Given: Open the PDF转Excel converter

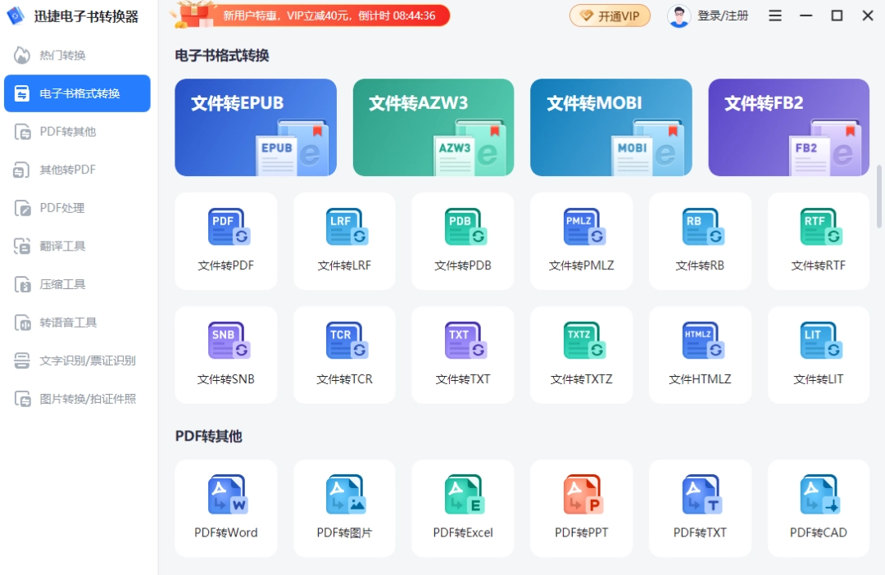Looking at the screenshot, I should click(x=463, y=508).
